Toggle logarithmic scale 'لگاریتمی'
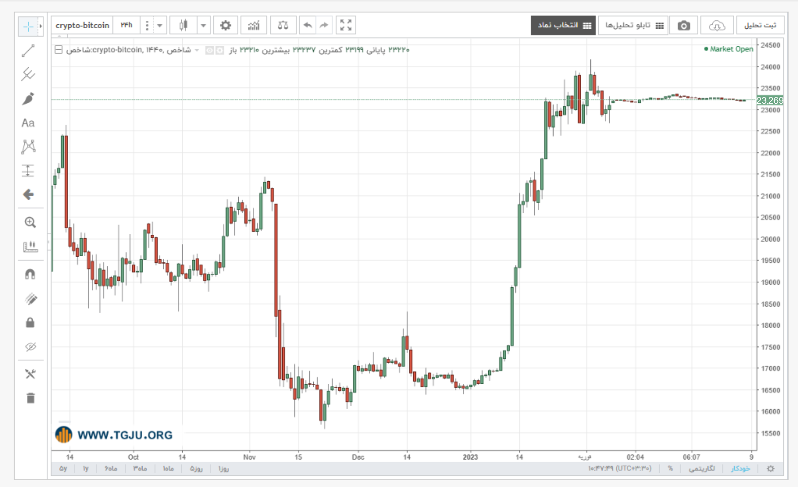Screen dimensions: 798x487 [x=702, y=468]
